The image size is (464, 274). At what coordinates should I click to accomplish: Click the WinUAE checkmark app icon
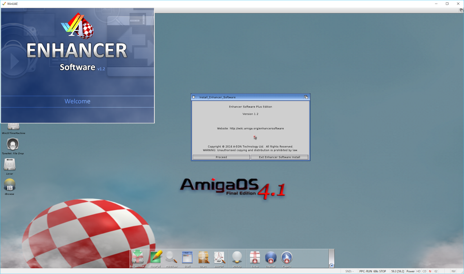pyautogui.click(x=4, y=4)
